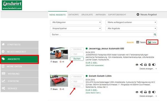Switch to the Anfragen tab
Image resolution: width=167 pixels, height=101 pixels.
pos(100,15)
